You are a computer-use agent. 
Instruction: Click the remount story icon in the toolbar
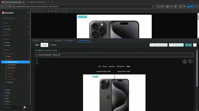[34, 11]
